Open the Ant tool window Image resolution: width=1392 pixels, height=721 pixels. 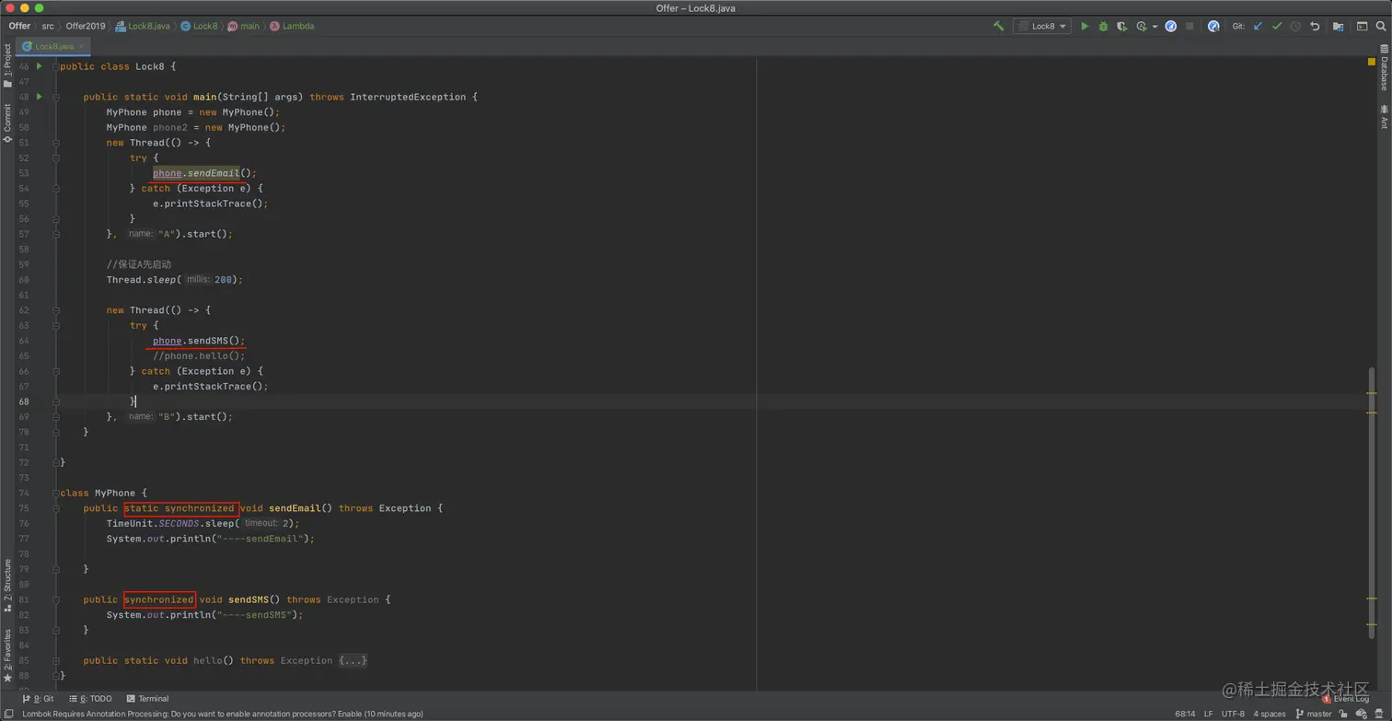[1384, 117]
